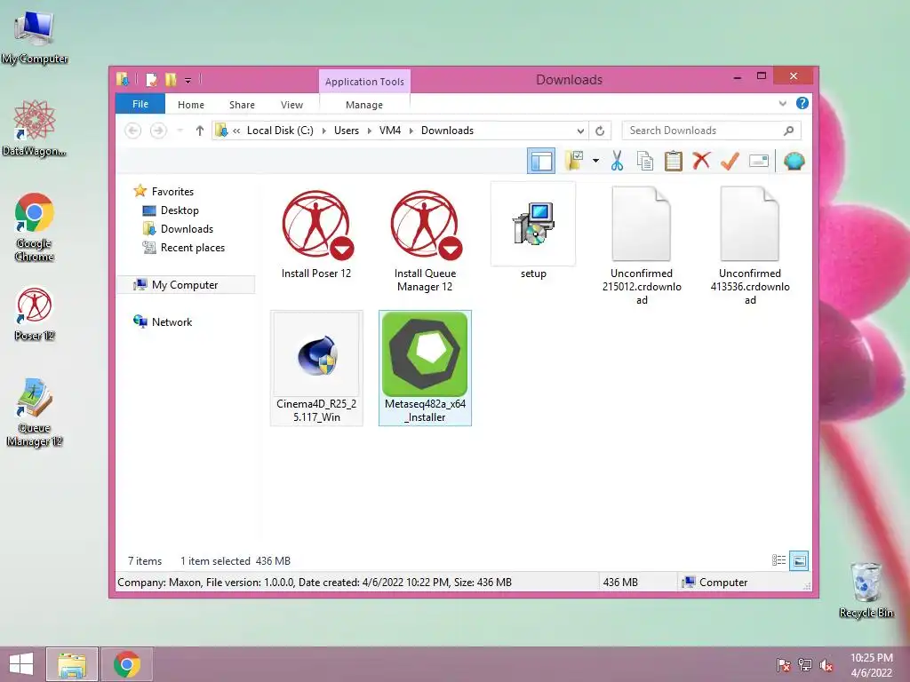The width and height of the screenshot is (910, 682).
Task: Select Unconfirmed 413536.crdownload file
Action: (750, 245)
